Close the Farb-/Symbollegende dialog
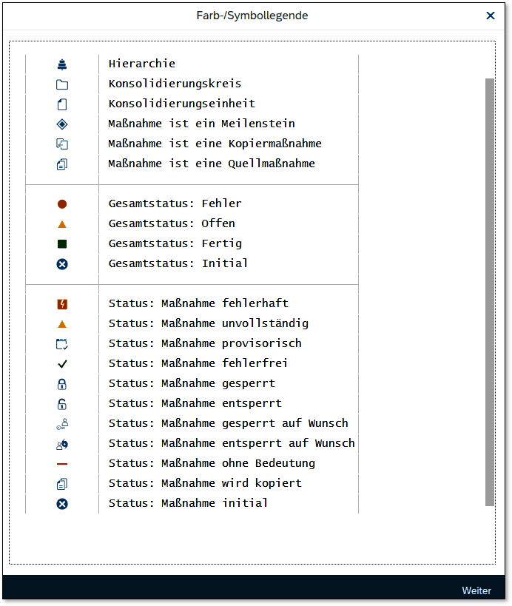 point(490,16)
